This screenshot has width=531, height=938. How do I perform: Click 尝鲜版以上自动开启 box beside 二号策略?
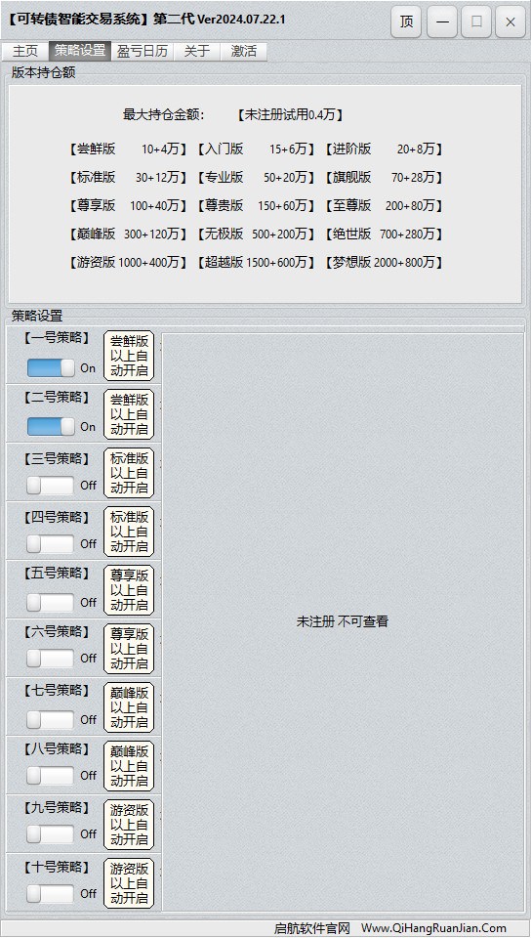(x=129, y=414)
